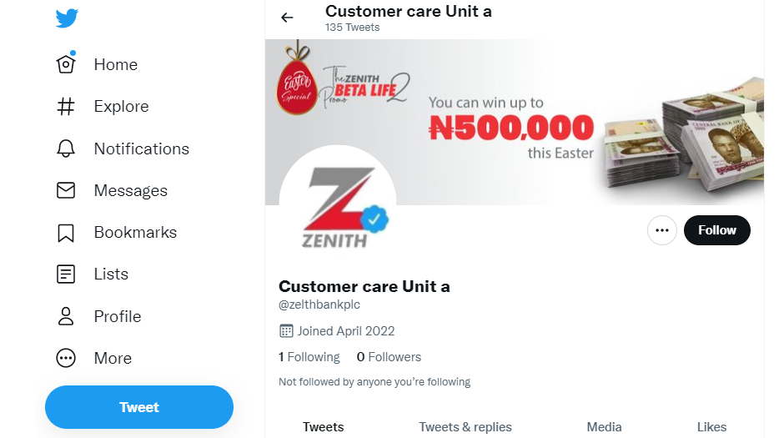The height and width of the screenshot is (438, 784).
Task: Click the Lists icon in sidebar
Action: [66, 274]
